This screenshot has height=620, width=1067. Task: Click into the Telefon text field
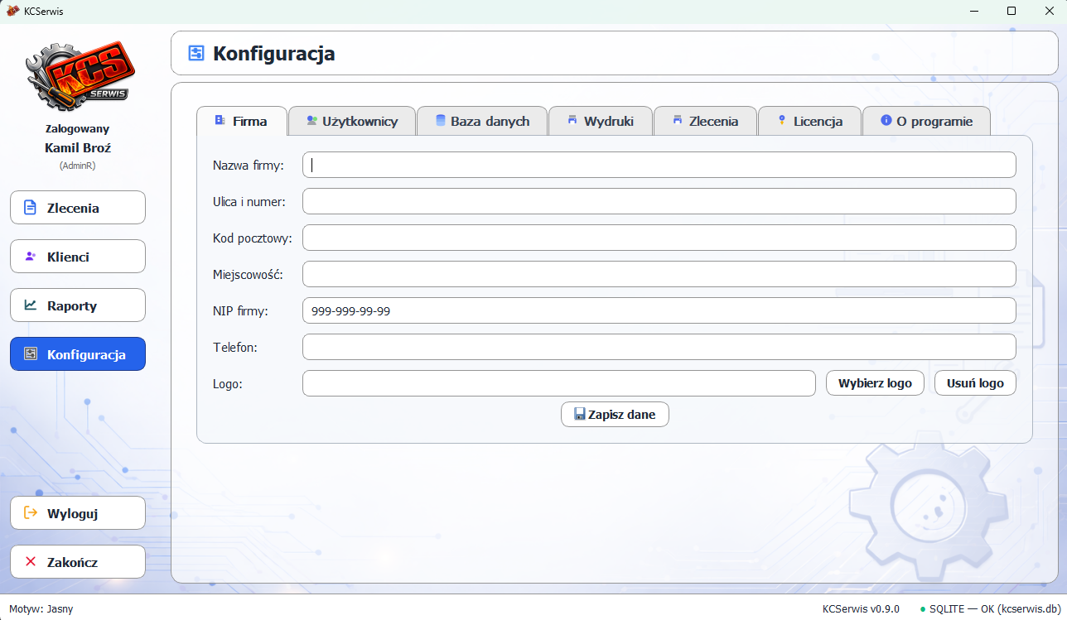(659, 347)
